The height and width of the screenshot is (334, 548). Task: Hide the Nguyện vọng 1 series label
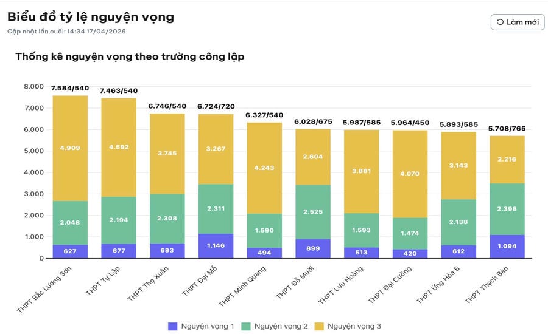coord(208,326)
